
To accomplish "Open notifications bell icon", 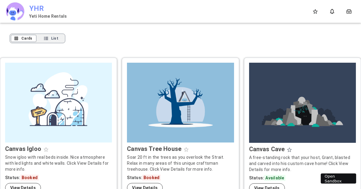I will [332, 11].
